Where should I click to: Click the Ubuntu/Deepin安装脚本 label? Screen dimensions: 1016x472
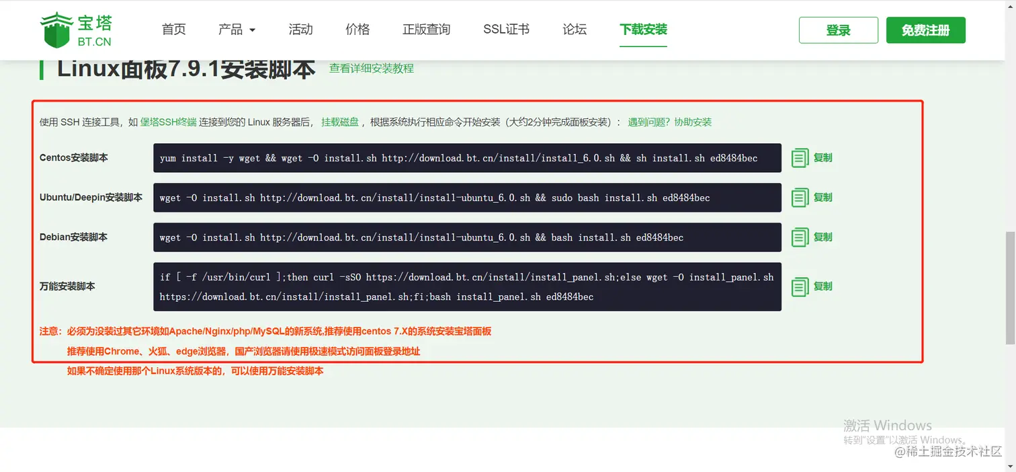coord(91,198)
